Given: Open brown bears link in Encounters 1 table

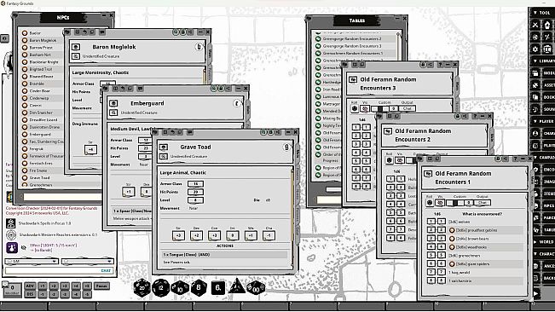Looking at the screenshot, I should 452,239.
